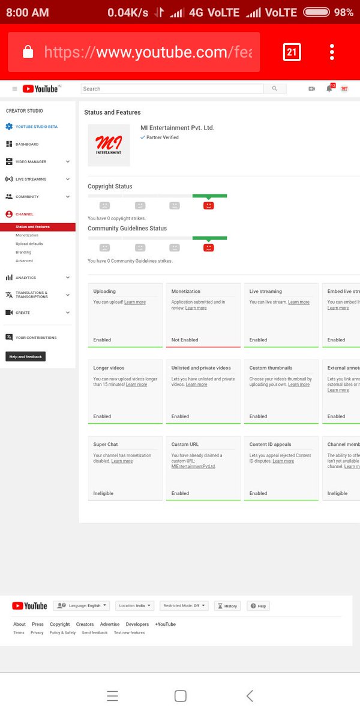360x720 pixels.
Task: Click the red smiley under Community Guidelines Status
Action: (x=209, y=247)
